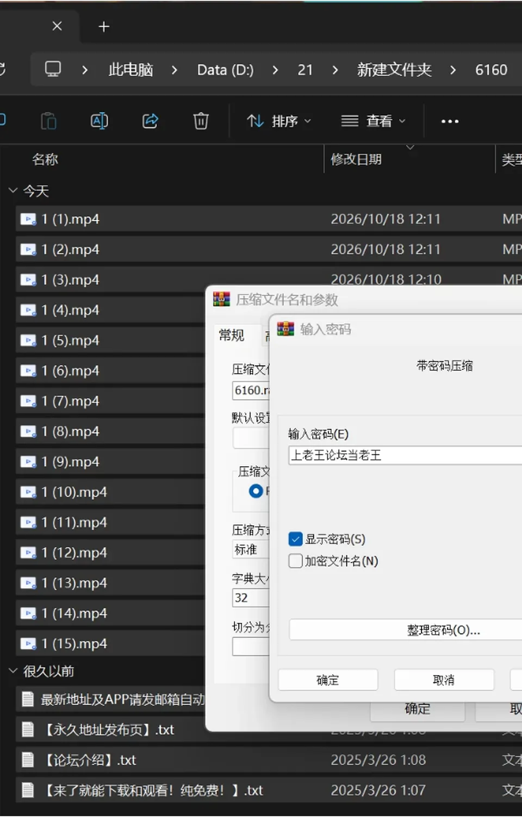Click the text file icon of 【论坛介绍】.txt

pos(28,760)
